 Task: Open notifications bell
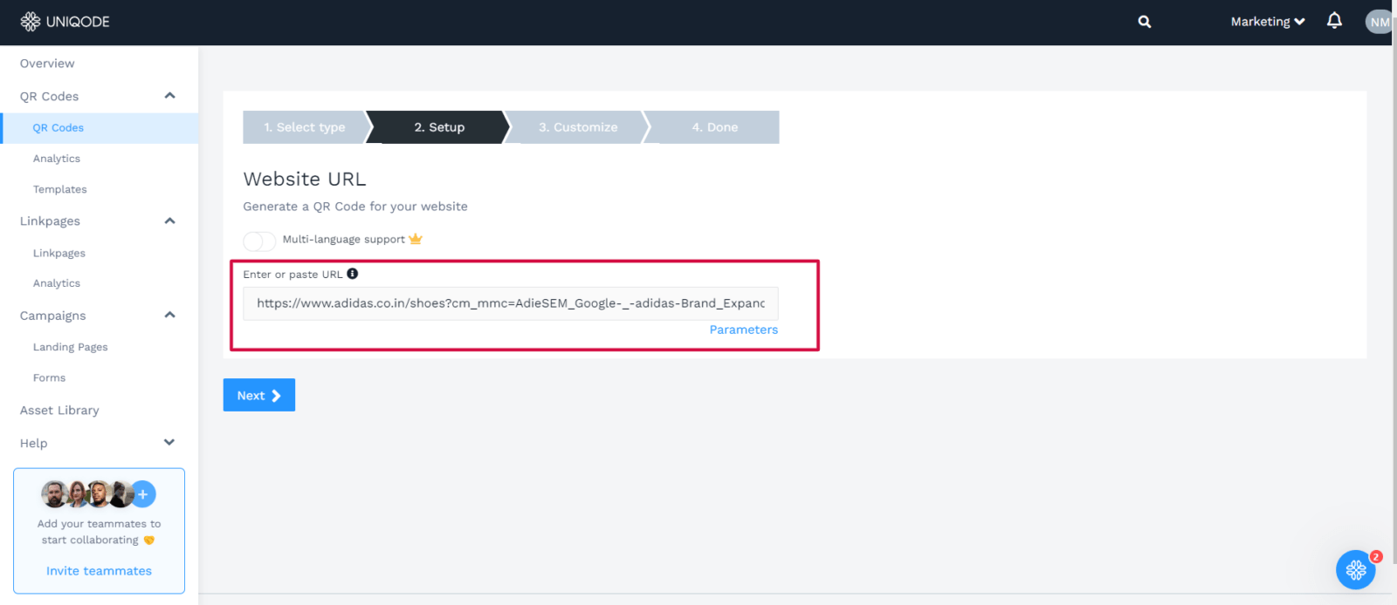(1334, 21)
